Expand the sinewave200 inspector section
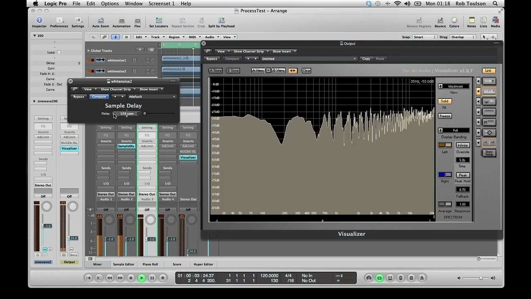This screenshot has height=299, width=531. [x=34, y=101]
